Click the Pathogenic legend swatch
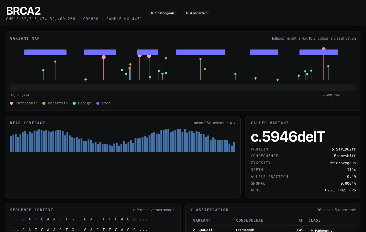 (12, 103)
